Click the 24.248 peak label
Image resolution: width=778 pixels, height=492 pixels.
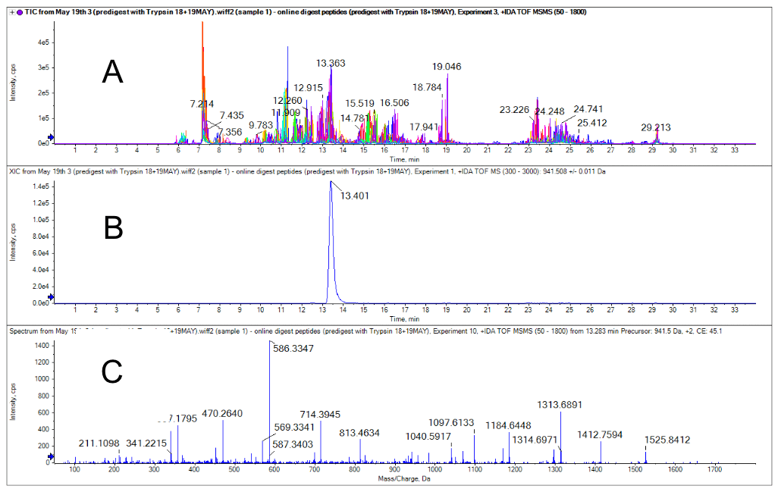(550, 111)
